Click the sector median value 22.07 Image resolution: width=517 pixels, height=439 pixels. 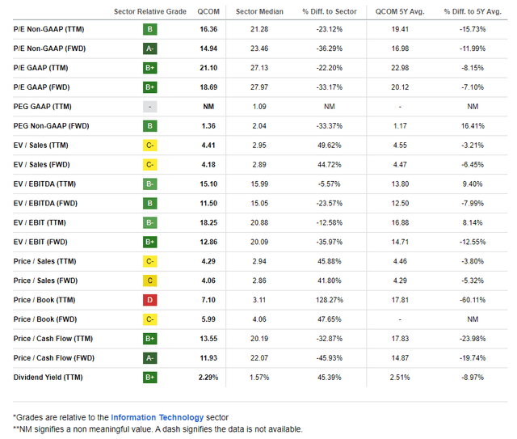pos(259,358)
